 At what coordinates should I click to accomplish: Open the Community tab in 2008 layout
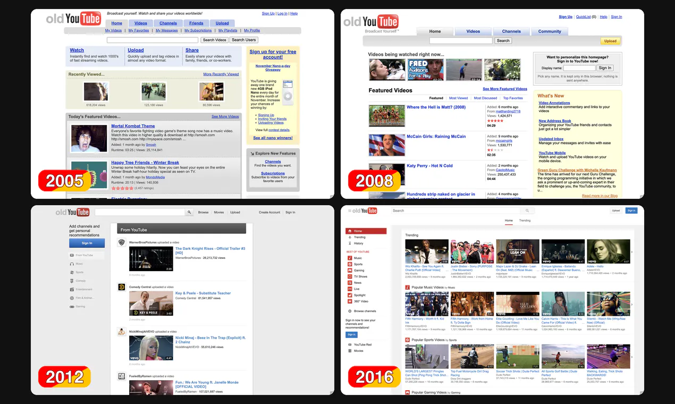pos(550,31)
